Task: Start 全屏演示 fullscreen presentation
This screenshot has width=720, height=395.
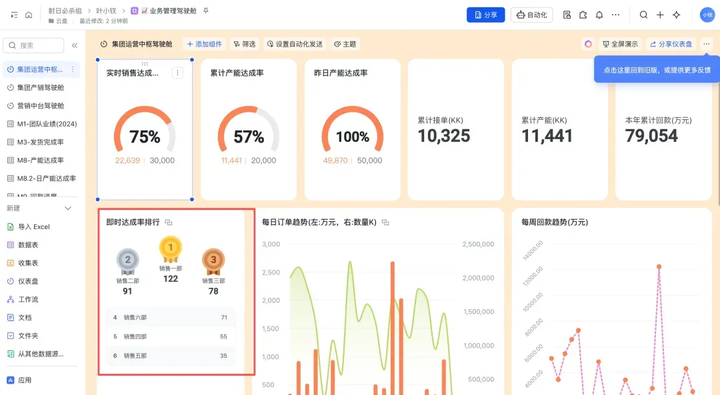Action: (x=620, y=44)
